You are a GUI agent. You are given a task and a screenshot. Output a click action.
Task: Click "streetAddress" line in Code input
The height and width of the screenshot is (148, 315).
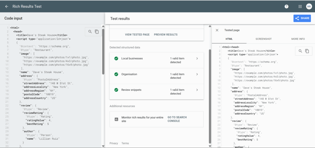(x=48, y=83)
